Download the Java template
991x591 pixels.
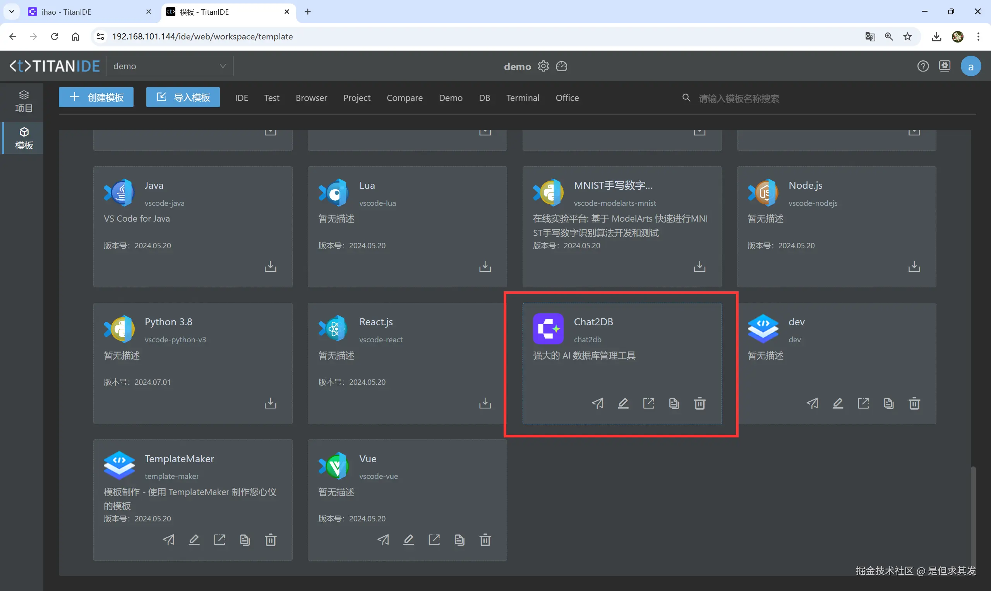pyautogui.click(x=270, y=266)
